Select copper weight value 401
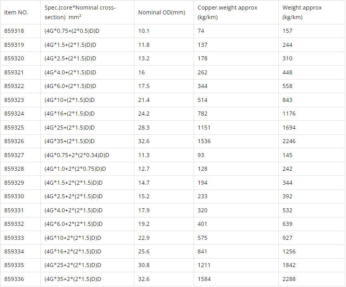 [202, 224]
